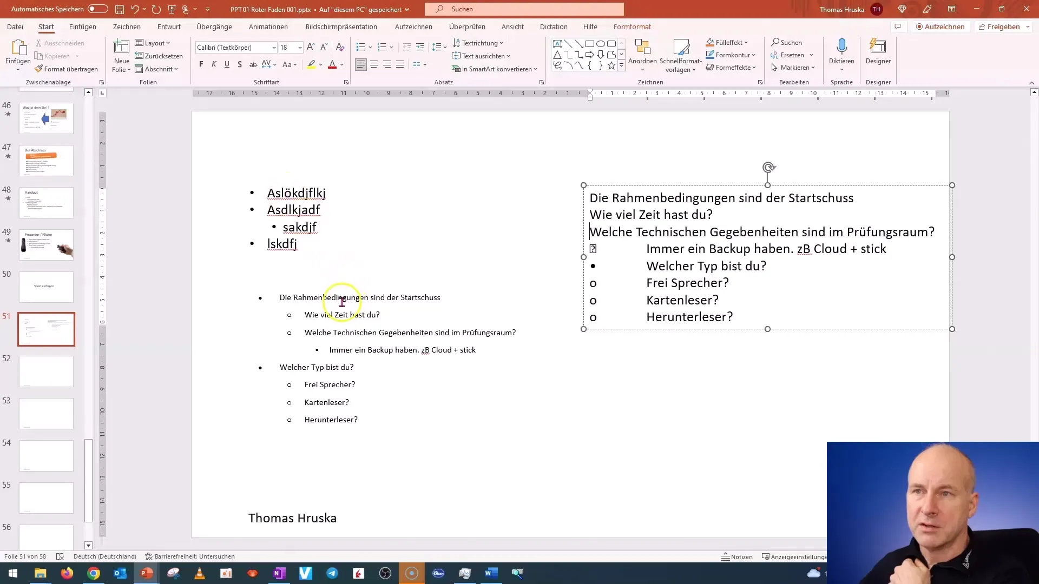Image resolution: width=1039 pixels, height=584 pixels.
Task: Select the Ansicht ribbon tab
Action: [x=512, y=26]
